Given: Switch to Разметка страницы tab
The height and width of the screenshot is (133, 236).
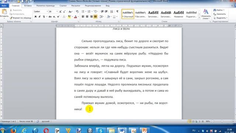Looking at the screenshot, I should 45,6.
